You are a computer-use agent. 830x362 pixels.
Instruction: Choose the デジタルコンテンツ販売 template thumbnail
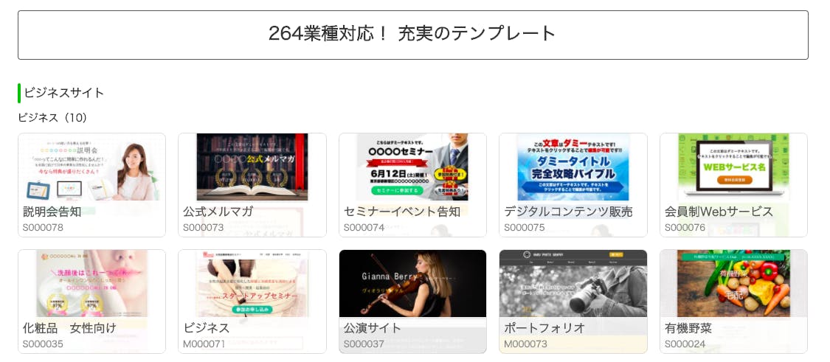pyautogui.click(x=573, y=167)
